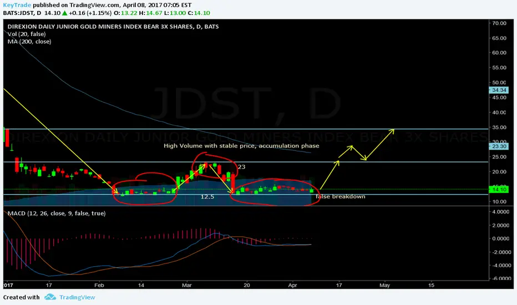The height and width of the screenshot is (305, 517).
Task: Click the 23 resistance annotation text
Action: (x=242, y=167)
